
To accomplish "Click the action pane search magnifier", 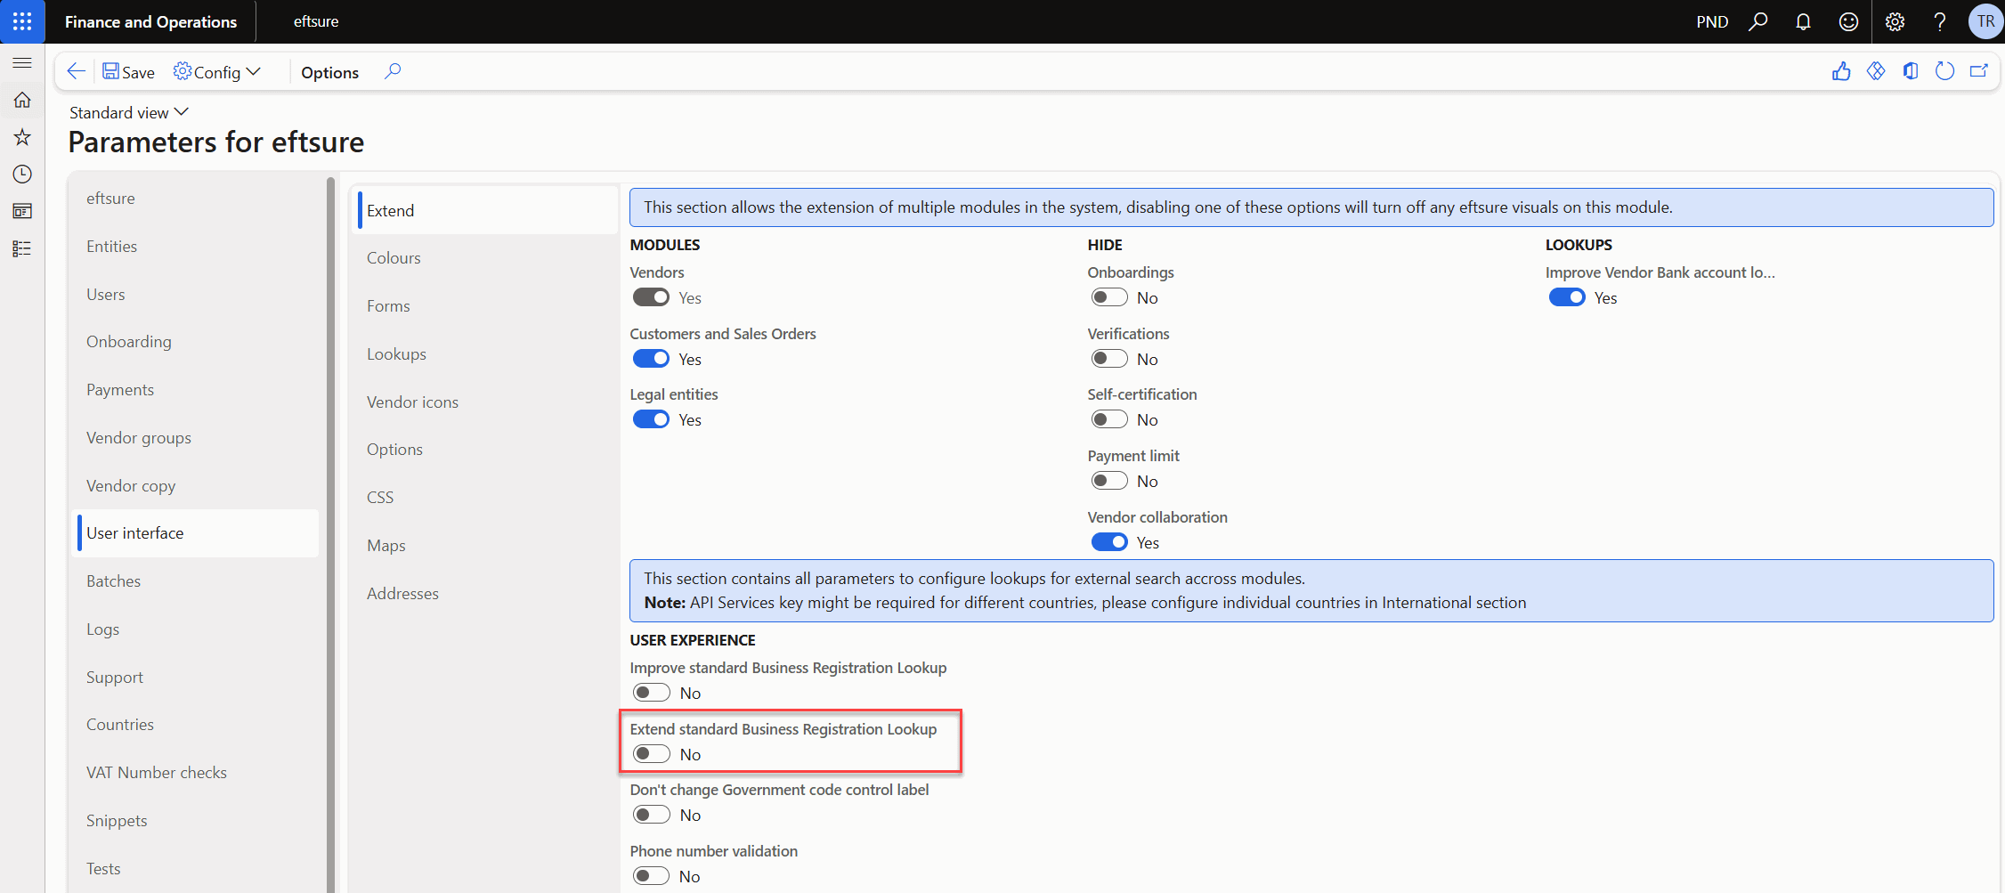I will coord(393,71).
